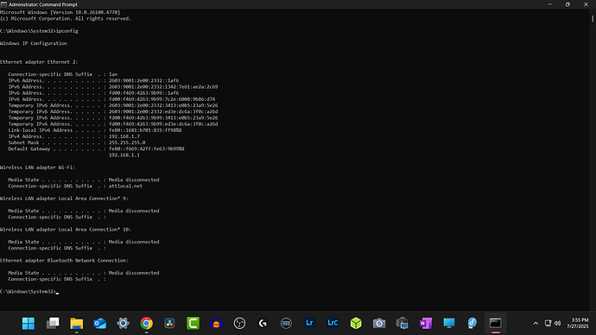The image size is (596, 335).
Task: Open the Windows Start menu
Action: 29,323
